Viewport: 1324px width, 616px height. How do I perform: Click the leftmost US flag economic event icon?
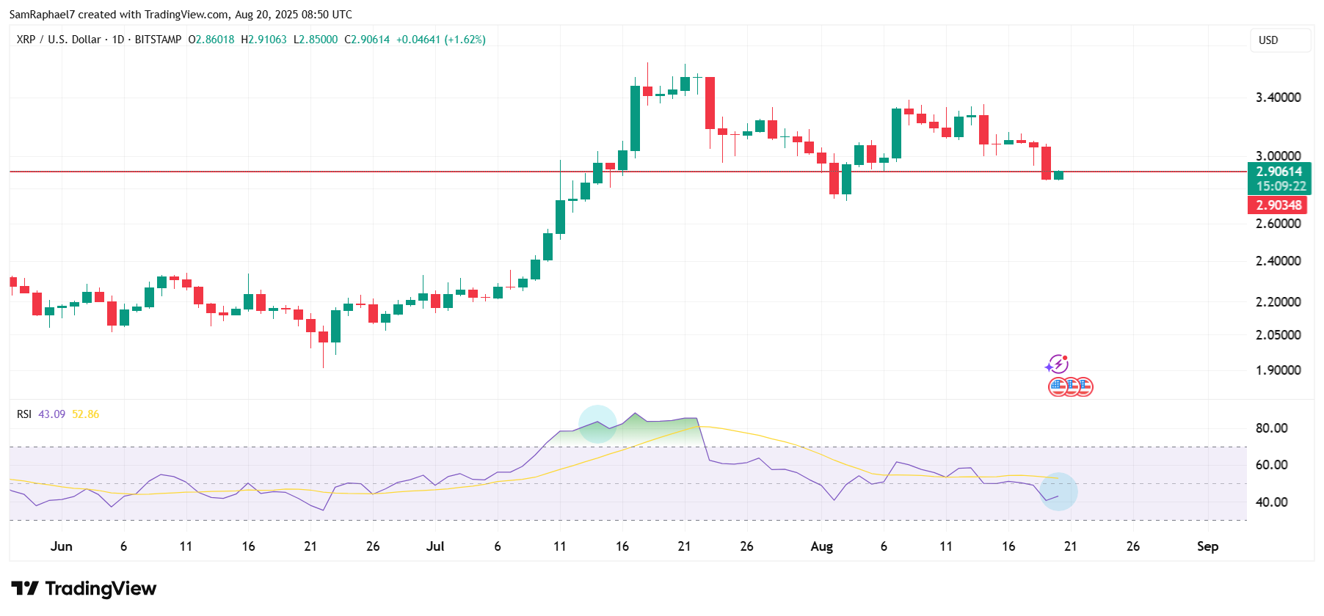click(x=1058, y=386)
